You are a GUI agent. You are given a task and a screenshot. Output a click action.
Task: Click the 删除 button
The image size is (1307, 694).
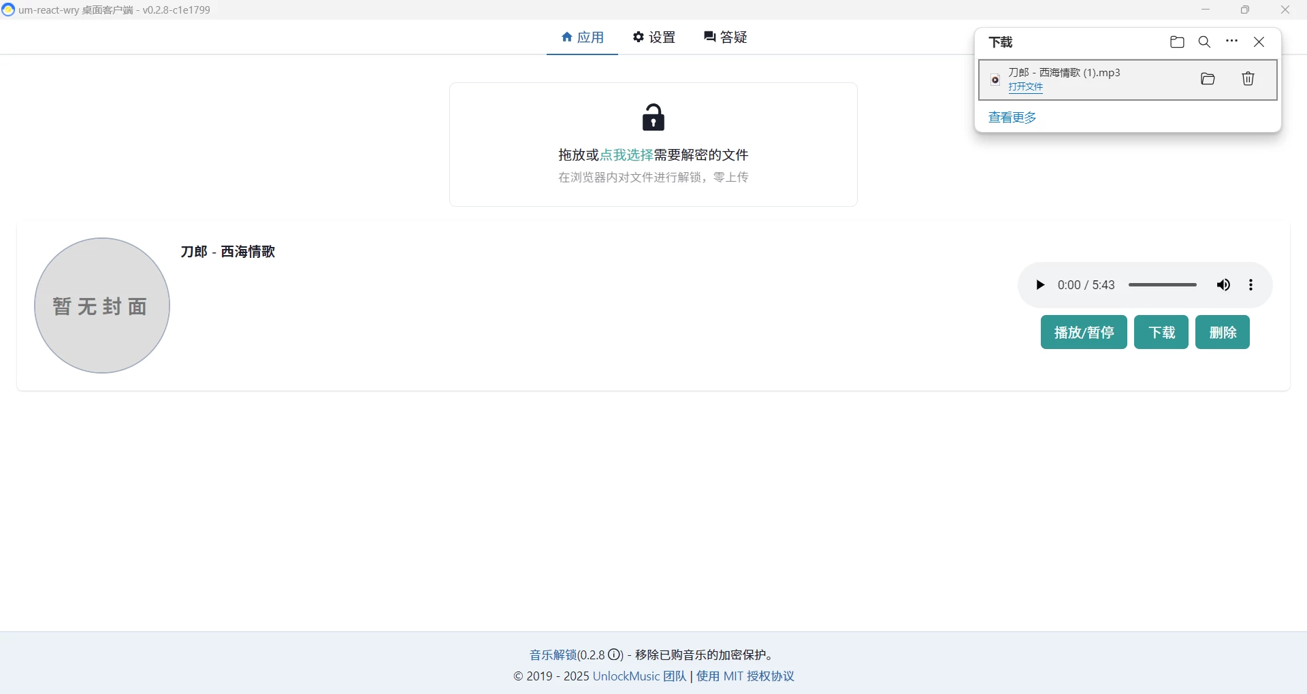click(1223, 332)
